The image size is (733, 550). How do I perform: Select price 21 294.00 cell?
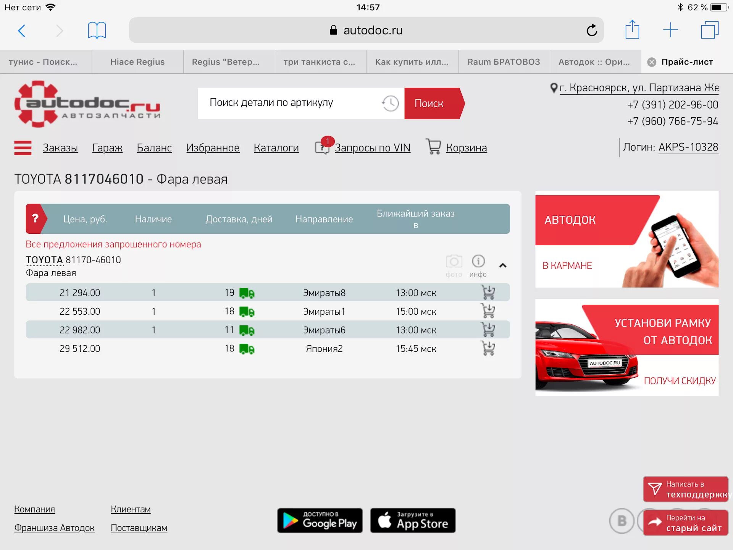(80, 293)
